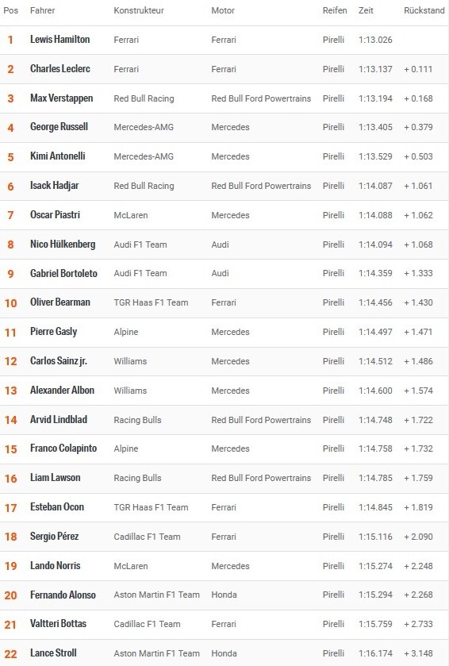The image size is (449, 666).
Task: Click Max Verstappen in position 3
Action: tap(62, 98)
